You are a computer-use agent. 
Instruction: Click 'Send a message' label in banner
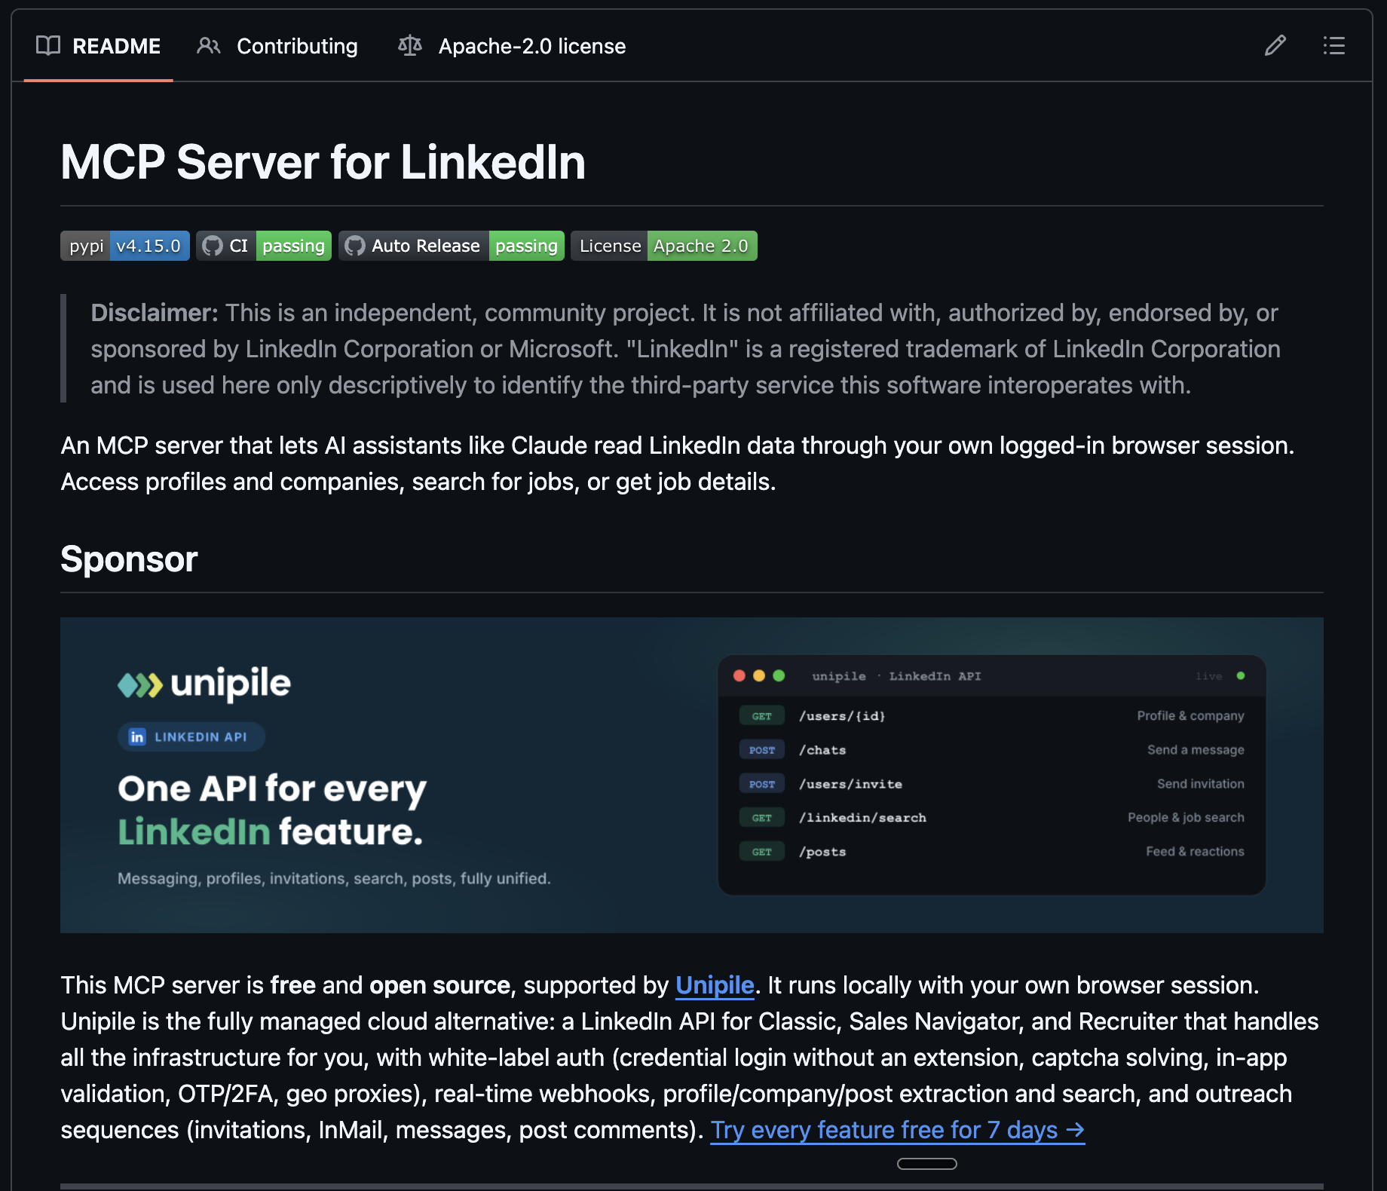point(1196,750)
